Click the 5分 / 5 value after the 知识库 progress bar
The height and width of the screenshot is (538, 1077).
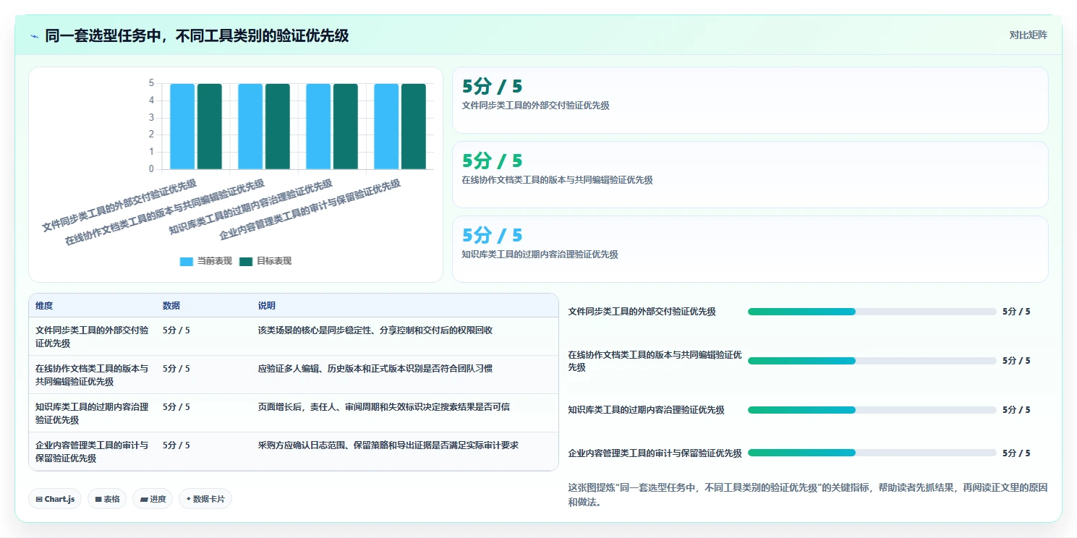(x=1016, y=410)
